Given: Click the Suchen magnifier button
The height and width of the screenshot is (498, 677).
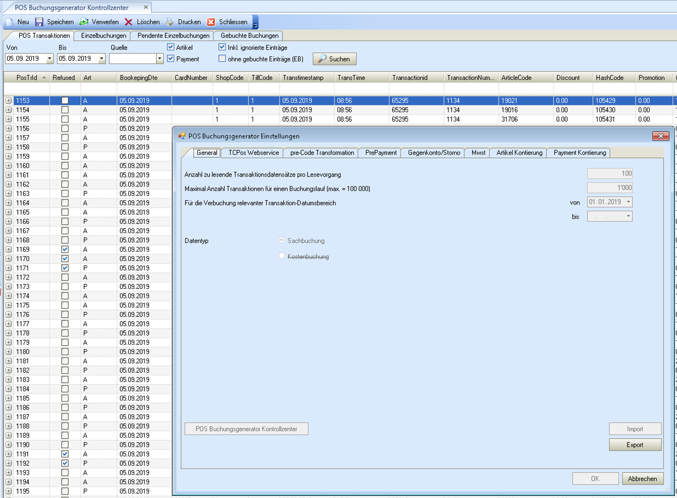Looking at the screenshot, I should [334, 59].
